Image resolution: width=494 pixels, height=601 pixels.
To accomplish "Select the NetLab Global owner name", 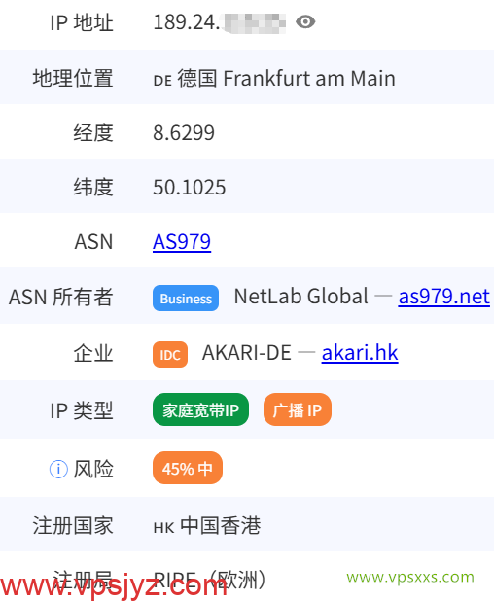I will [x=301, y=297].
